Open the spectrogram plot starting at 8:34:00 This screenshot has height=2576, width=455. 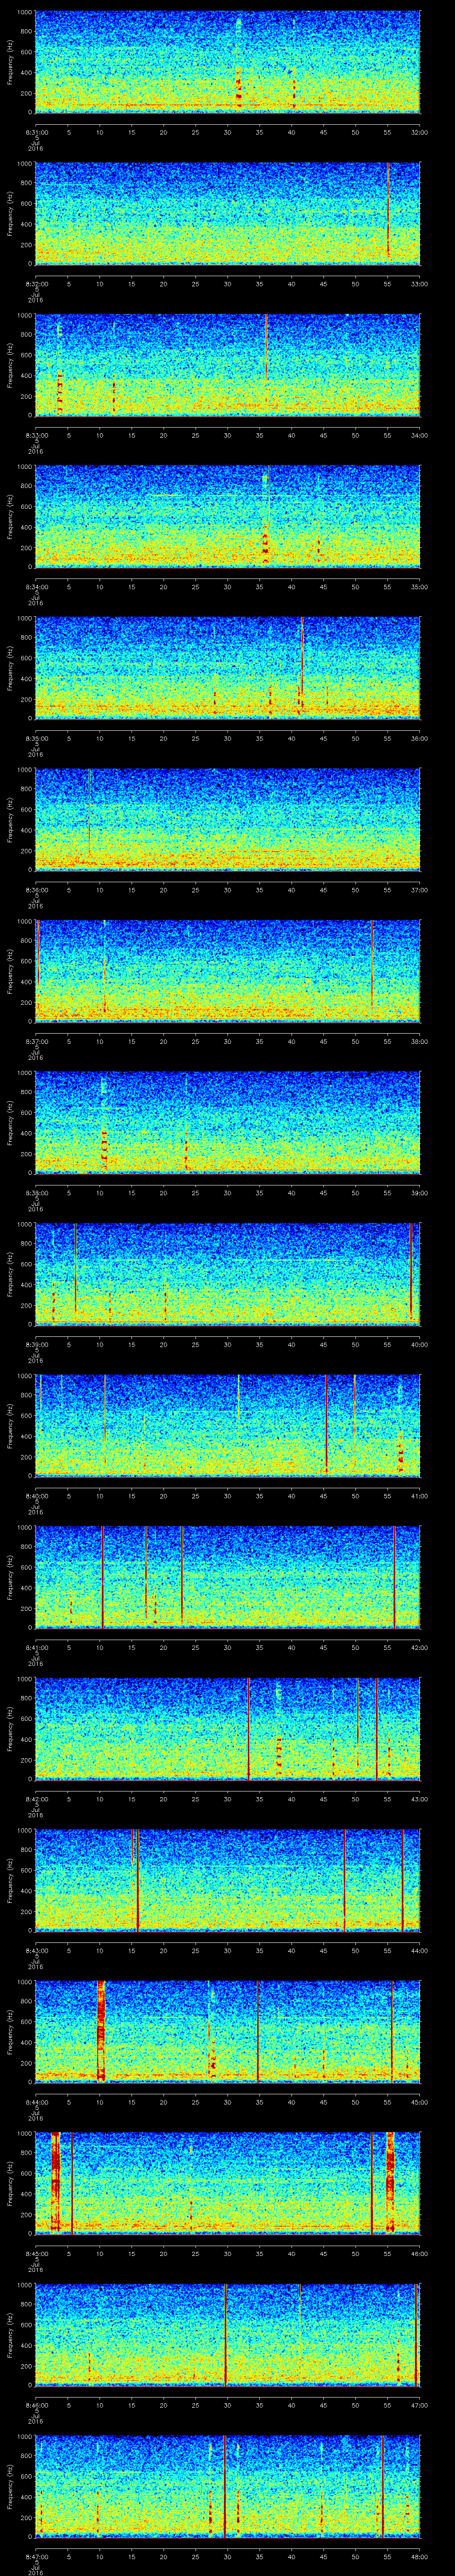point(227,516)
